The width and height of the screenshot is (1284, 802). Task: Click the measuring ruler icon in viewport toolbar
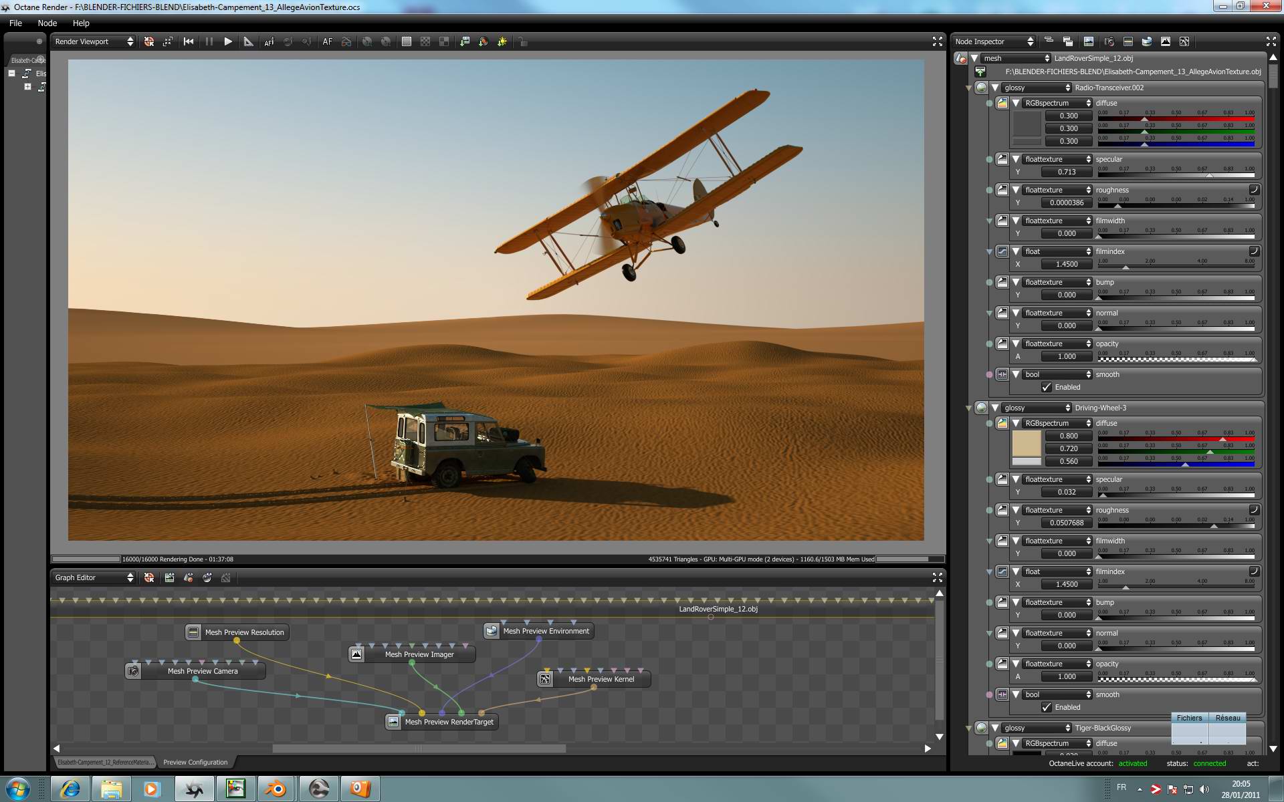pyautogui.click(x=248, y=41)
